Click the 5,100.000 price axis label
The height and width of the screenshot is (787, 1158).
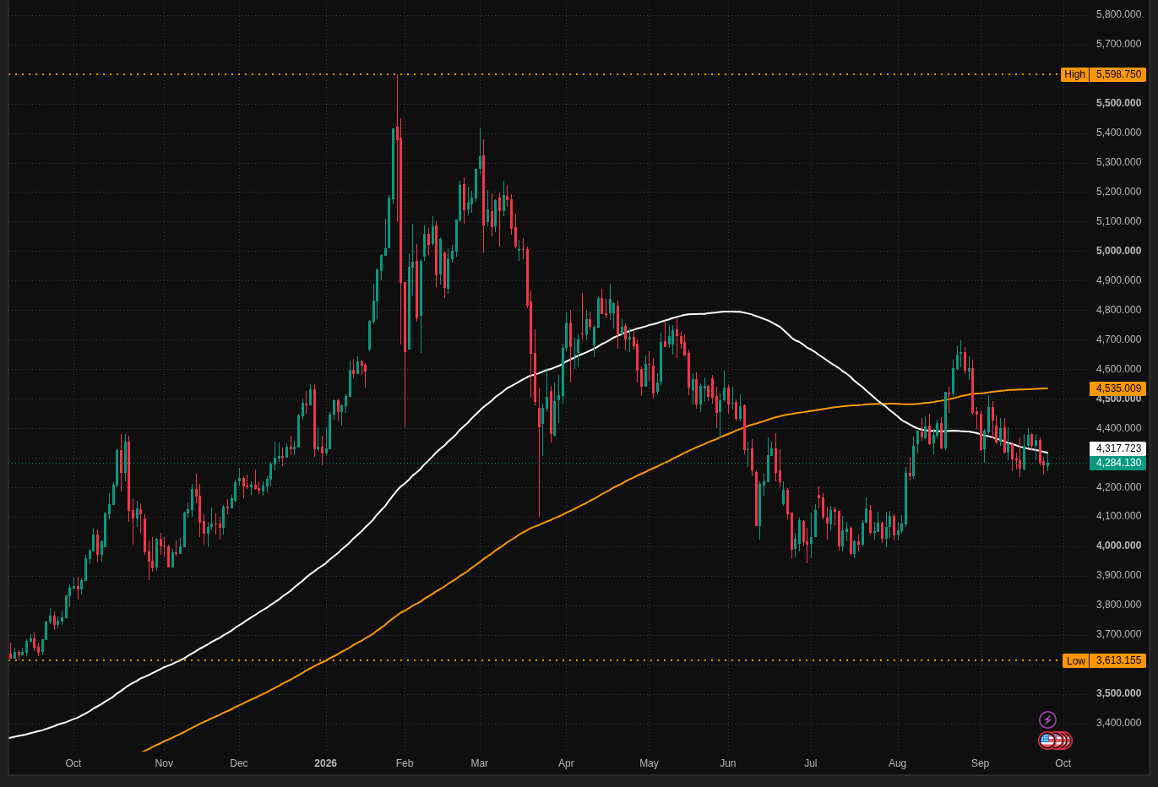pos(1118,221)
